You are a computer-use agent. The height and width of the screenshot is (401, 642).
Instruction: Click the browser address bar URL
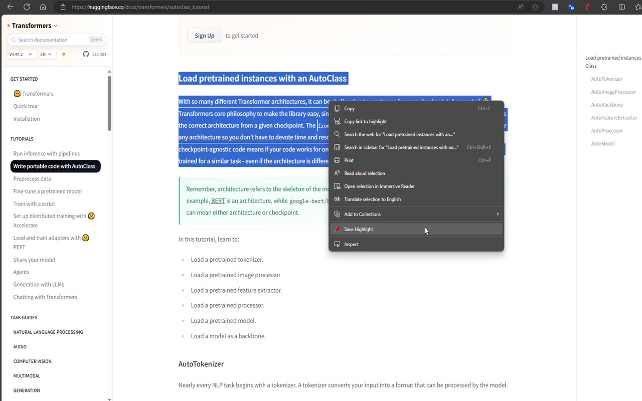(x=140, y=7)
